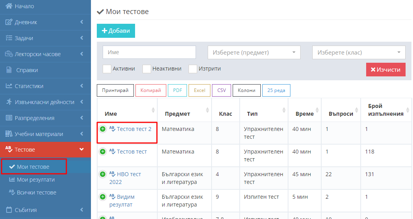Click the Мои резултати chart icon
Screen dimensions: 413x219
[x=11, y=180]
